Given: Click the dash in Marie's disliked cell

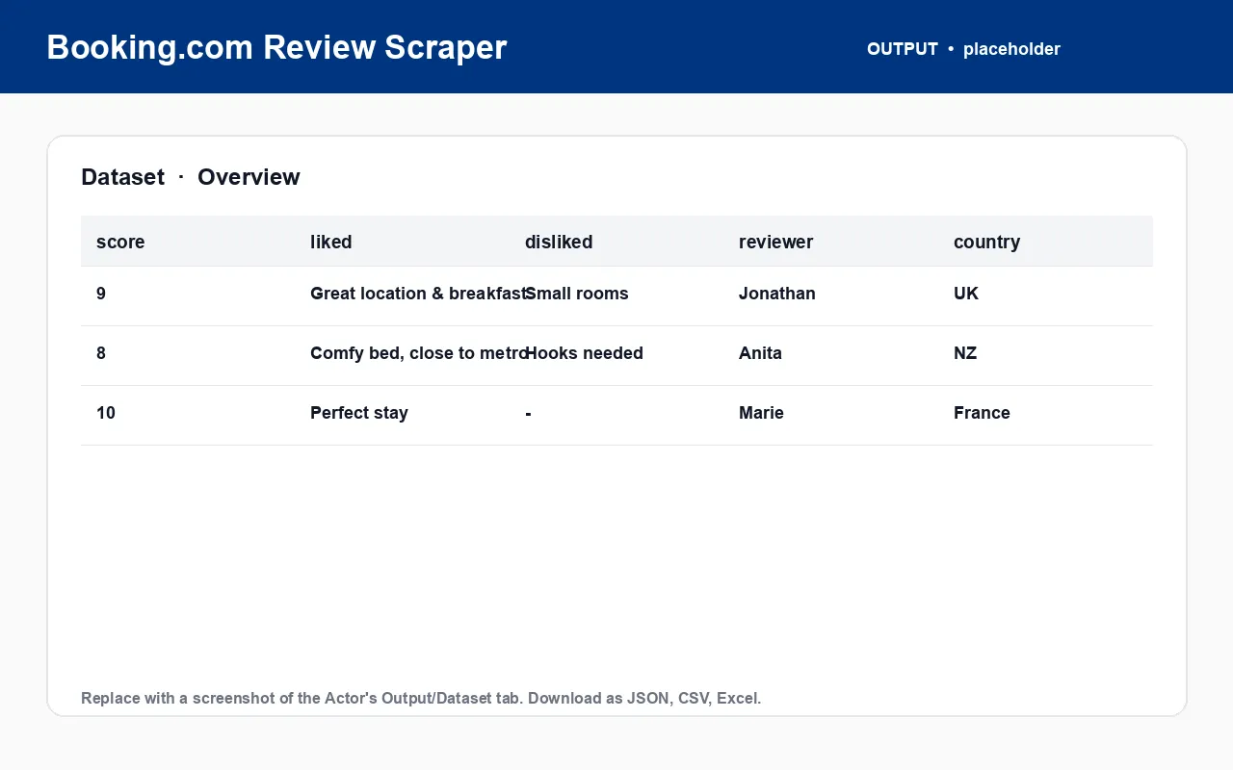Looking at the screenshot, I should pos(528,413).
